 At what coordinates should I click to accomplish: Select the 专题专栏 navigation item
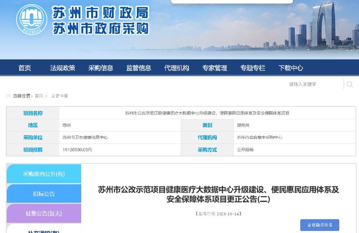pos(253,68)
